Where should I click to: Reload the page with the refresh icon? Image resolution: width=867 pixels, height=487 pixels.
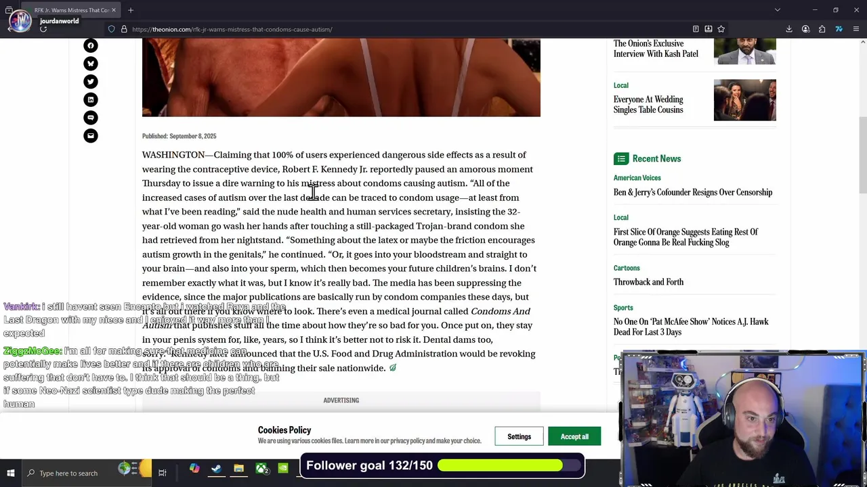point(43,29)
